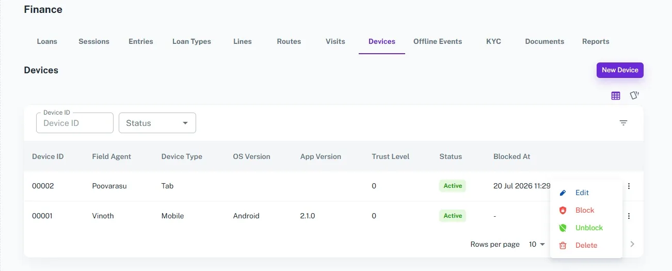The image size is (672, 271).
Task: Open the Routes tab
Action: 289,41
